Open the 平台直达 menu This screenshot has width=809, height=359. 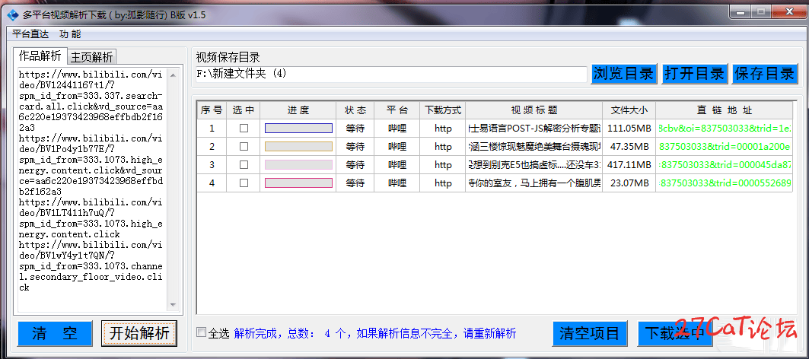click(x=30, y=34)
